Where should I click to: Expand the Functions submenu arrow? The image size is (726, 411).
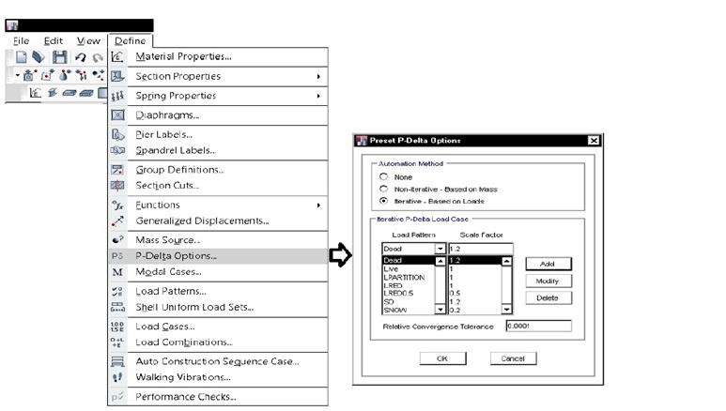(318, 205)
